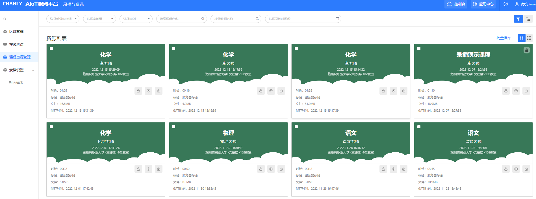Screen dimensions: 536x199
Task: Click the filter funnel icon button
Action: [518, 19]
